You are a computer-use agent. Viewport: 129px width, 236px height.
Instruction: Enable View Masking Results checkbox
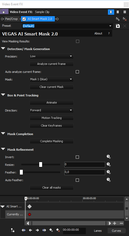coord(78,41)
